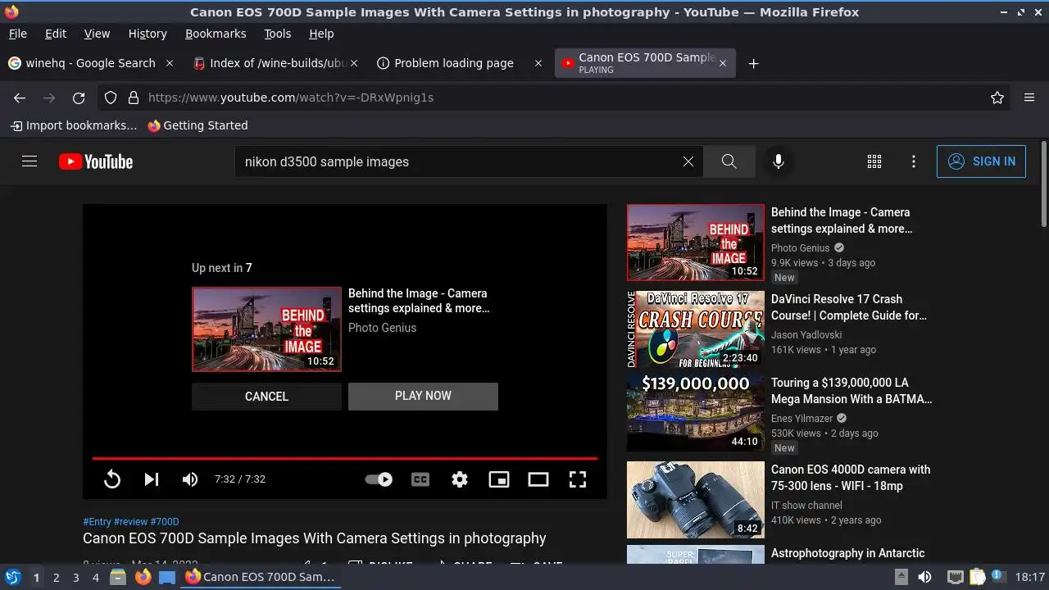Viewport: 1049px width, 590px height.
Task: Open the Bookmarks menu
Action: [216, 34]
